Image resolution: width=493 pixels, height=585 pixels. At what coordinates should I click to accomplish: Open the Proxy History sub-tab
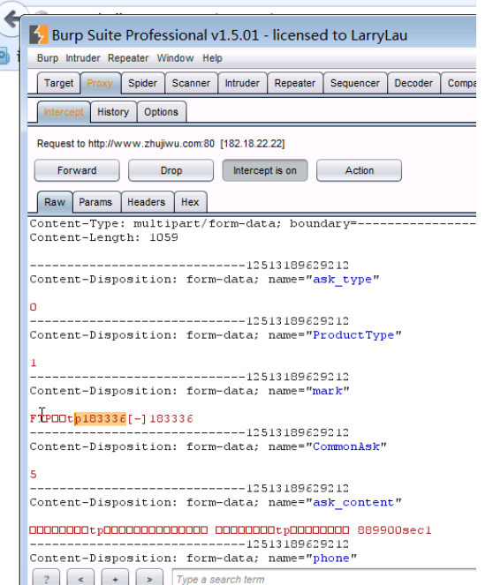tap(113, 112)
